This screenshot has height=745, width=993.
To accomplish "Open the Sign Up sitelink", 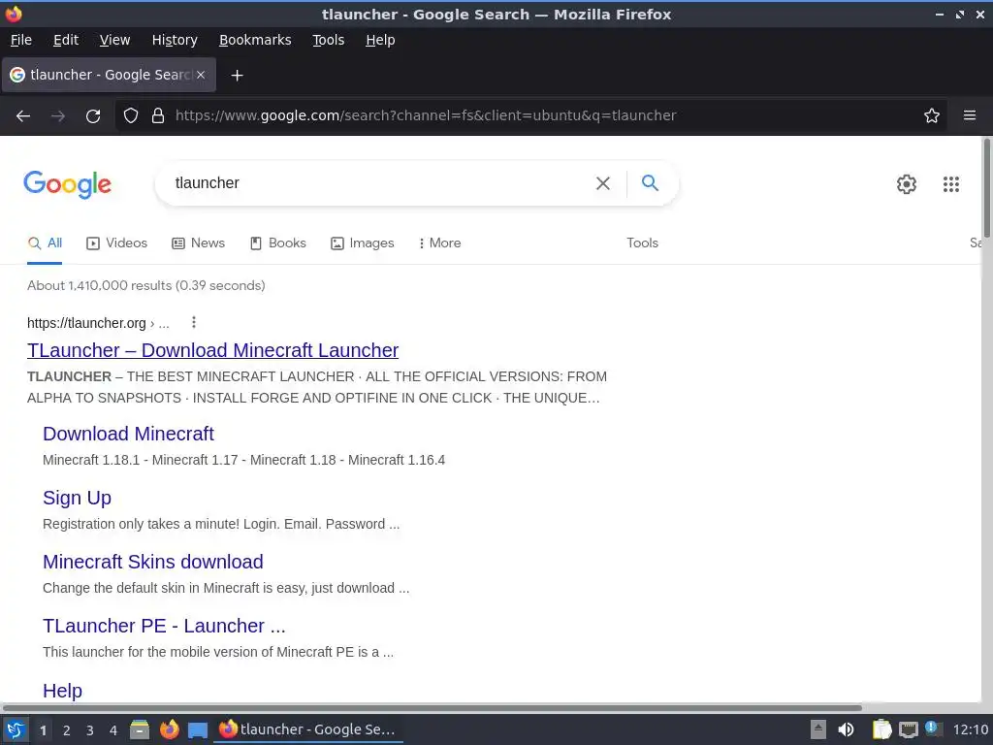I will [x=77, y=498].
